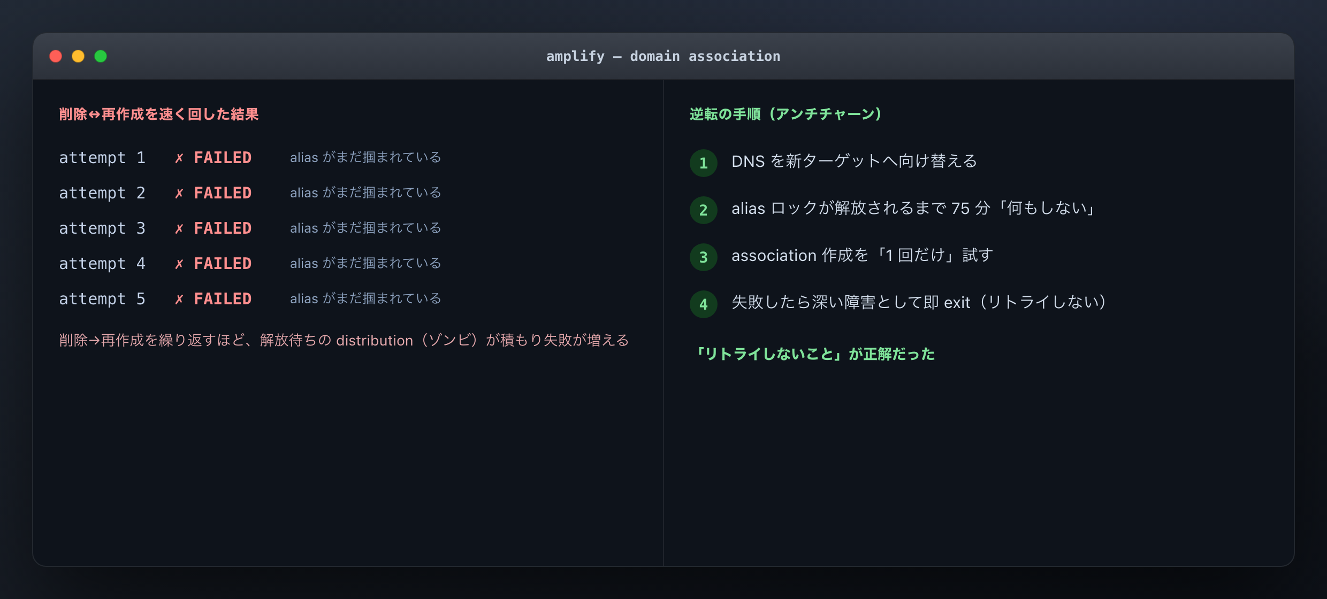Click the red X mark on attempt 1 row

pyautogui.click(x=179, y=158)
